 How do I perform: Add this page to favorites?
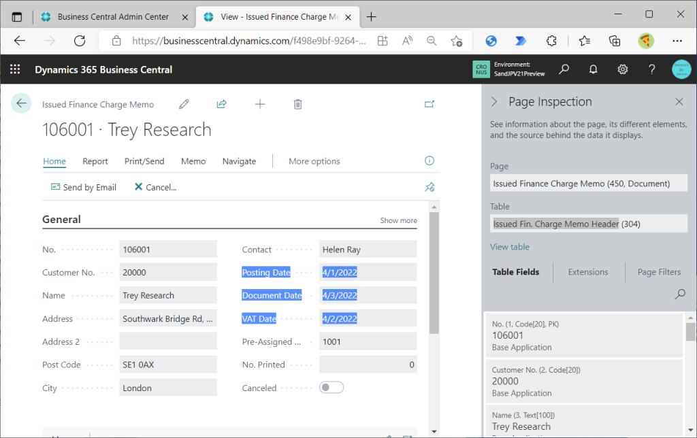point(457,41)
